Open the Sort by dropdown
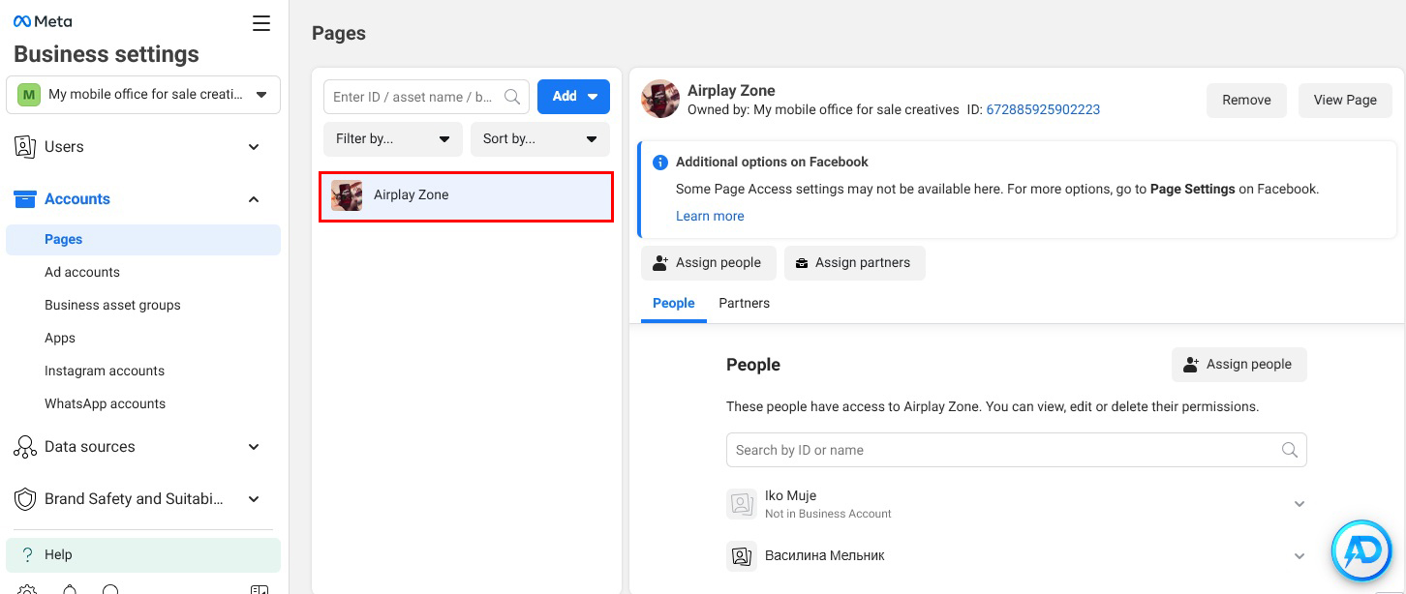The width and height of the screenshot is (1406, 594). [x=540, y=139]
